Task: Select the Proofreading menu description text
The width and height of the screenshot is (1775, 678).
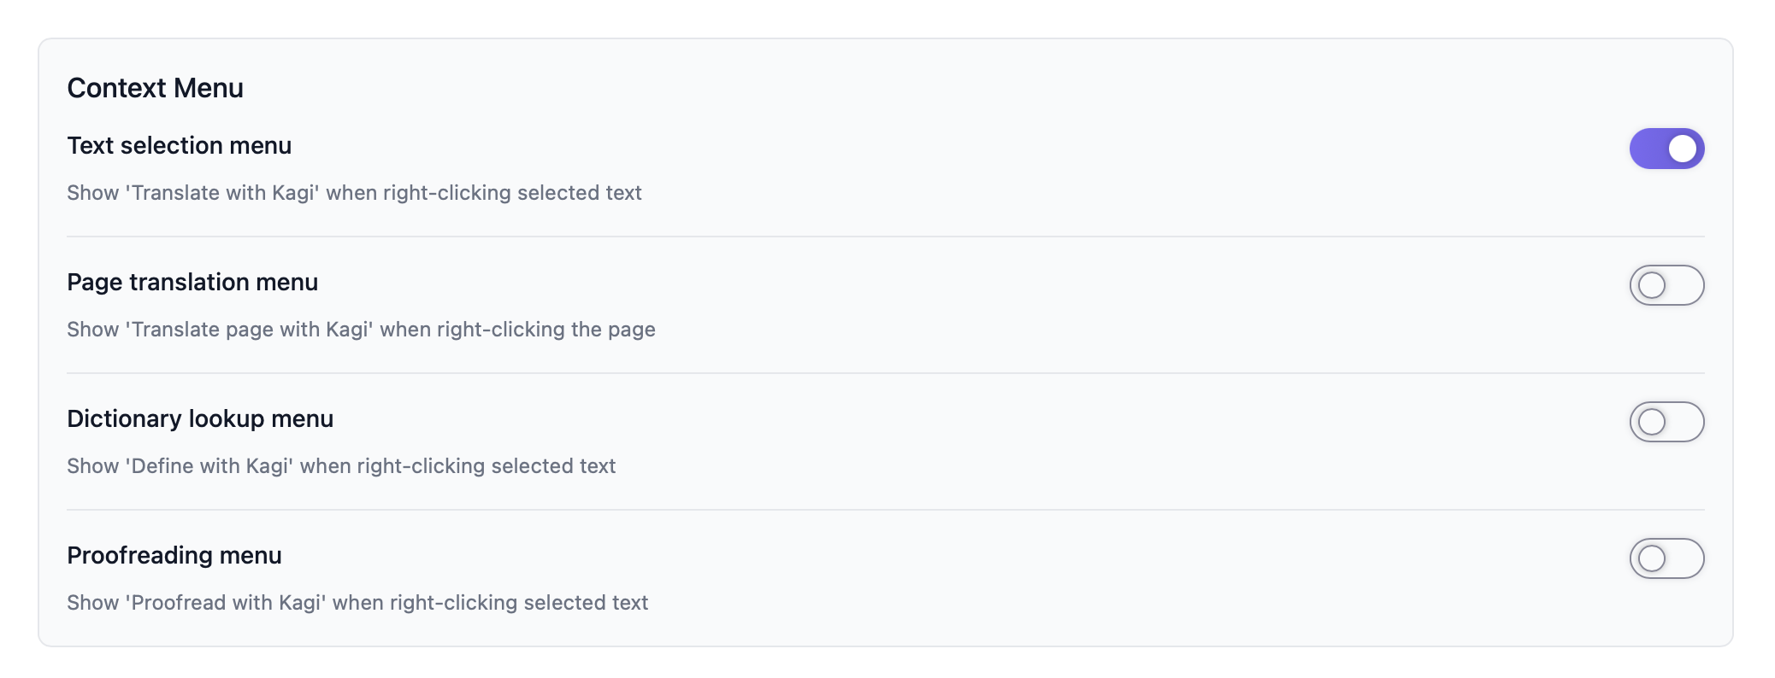Action: pyautogui.click(x=358, y=602)
